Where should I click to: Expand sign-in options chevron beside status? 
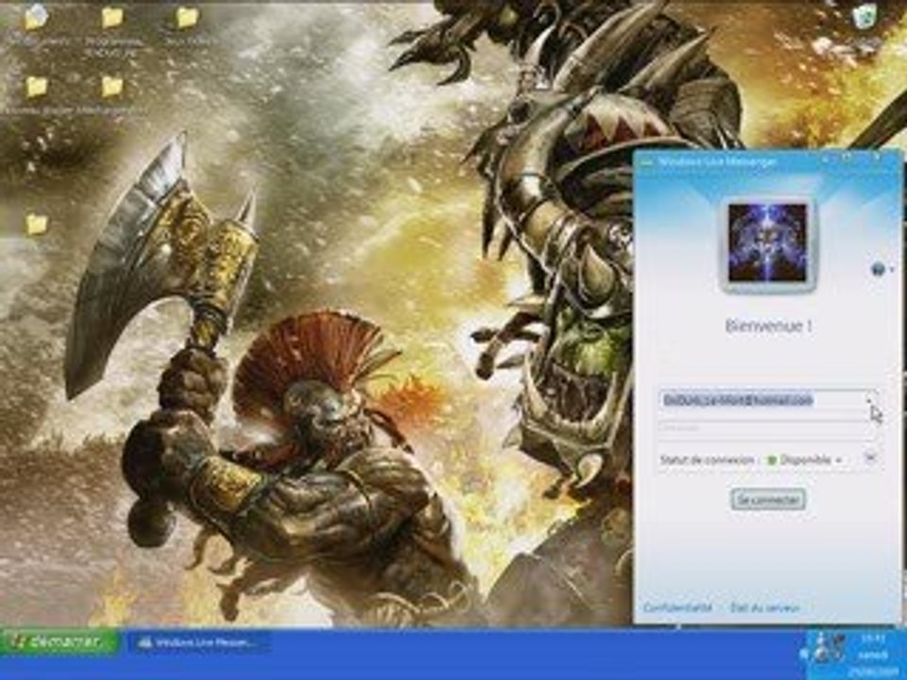(870, 457)
